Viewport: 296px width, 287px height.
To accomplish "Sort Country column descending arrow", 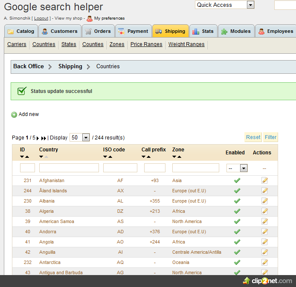I will coord(41,157).
